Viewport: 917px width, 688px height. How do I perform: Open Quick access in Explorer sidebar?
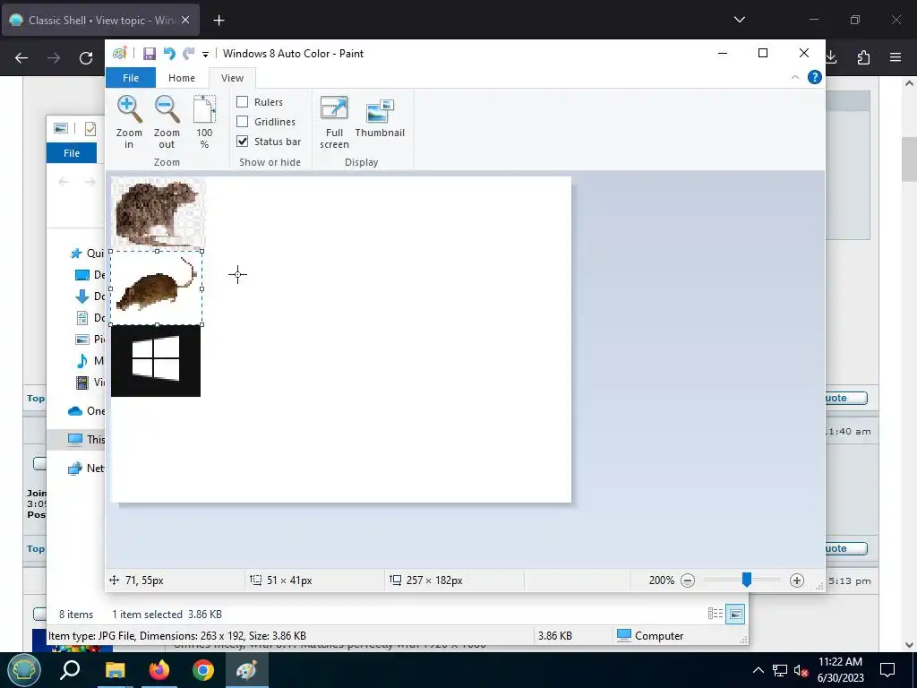[87, 254]
